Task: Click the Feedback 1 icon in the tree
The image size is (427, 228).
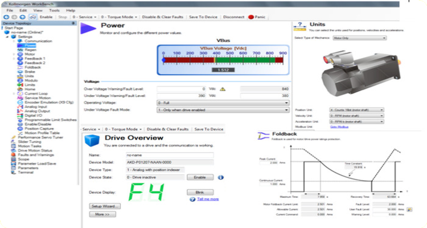Action: pyautogui.click(x=20, y=58)
